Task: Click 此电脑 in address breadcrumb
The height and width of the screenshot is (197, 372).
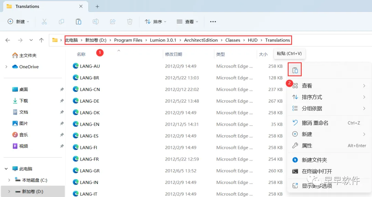Action: pos(72,40)
